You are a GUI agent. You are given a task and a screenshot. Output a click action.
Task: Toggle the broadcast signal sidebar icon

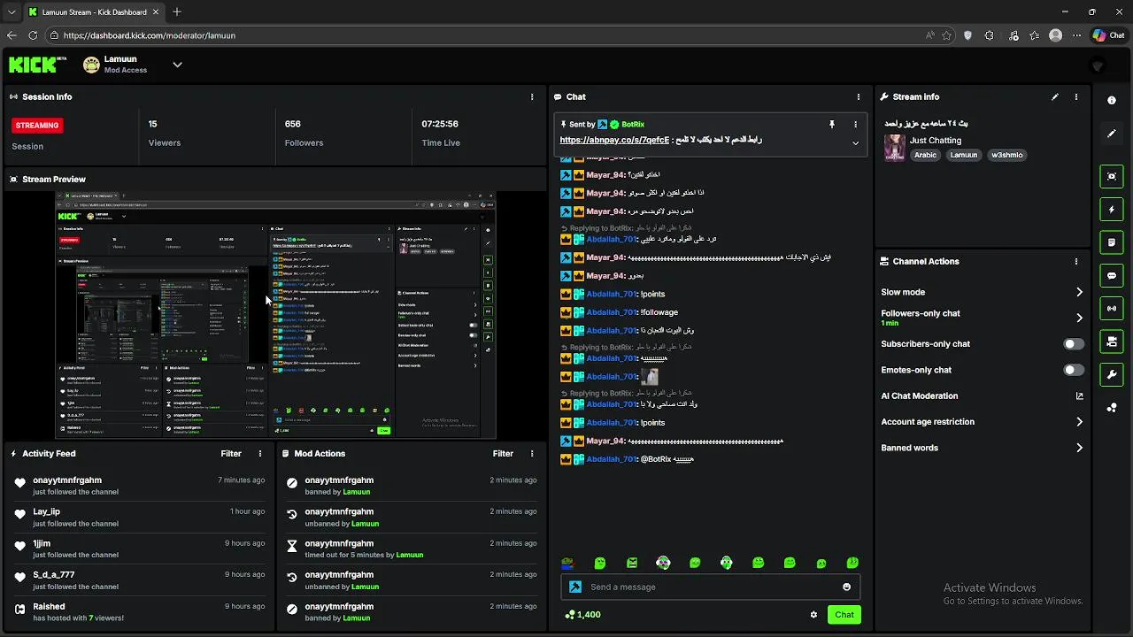point(1112,309)
